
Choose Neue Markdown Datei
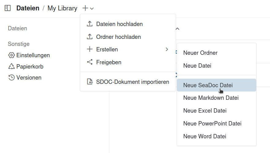coord(211,98)
